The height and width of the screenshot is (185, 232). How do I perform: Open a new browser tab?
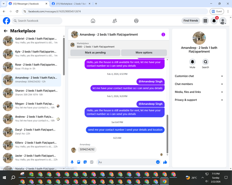[x=96, y=4]
